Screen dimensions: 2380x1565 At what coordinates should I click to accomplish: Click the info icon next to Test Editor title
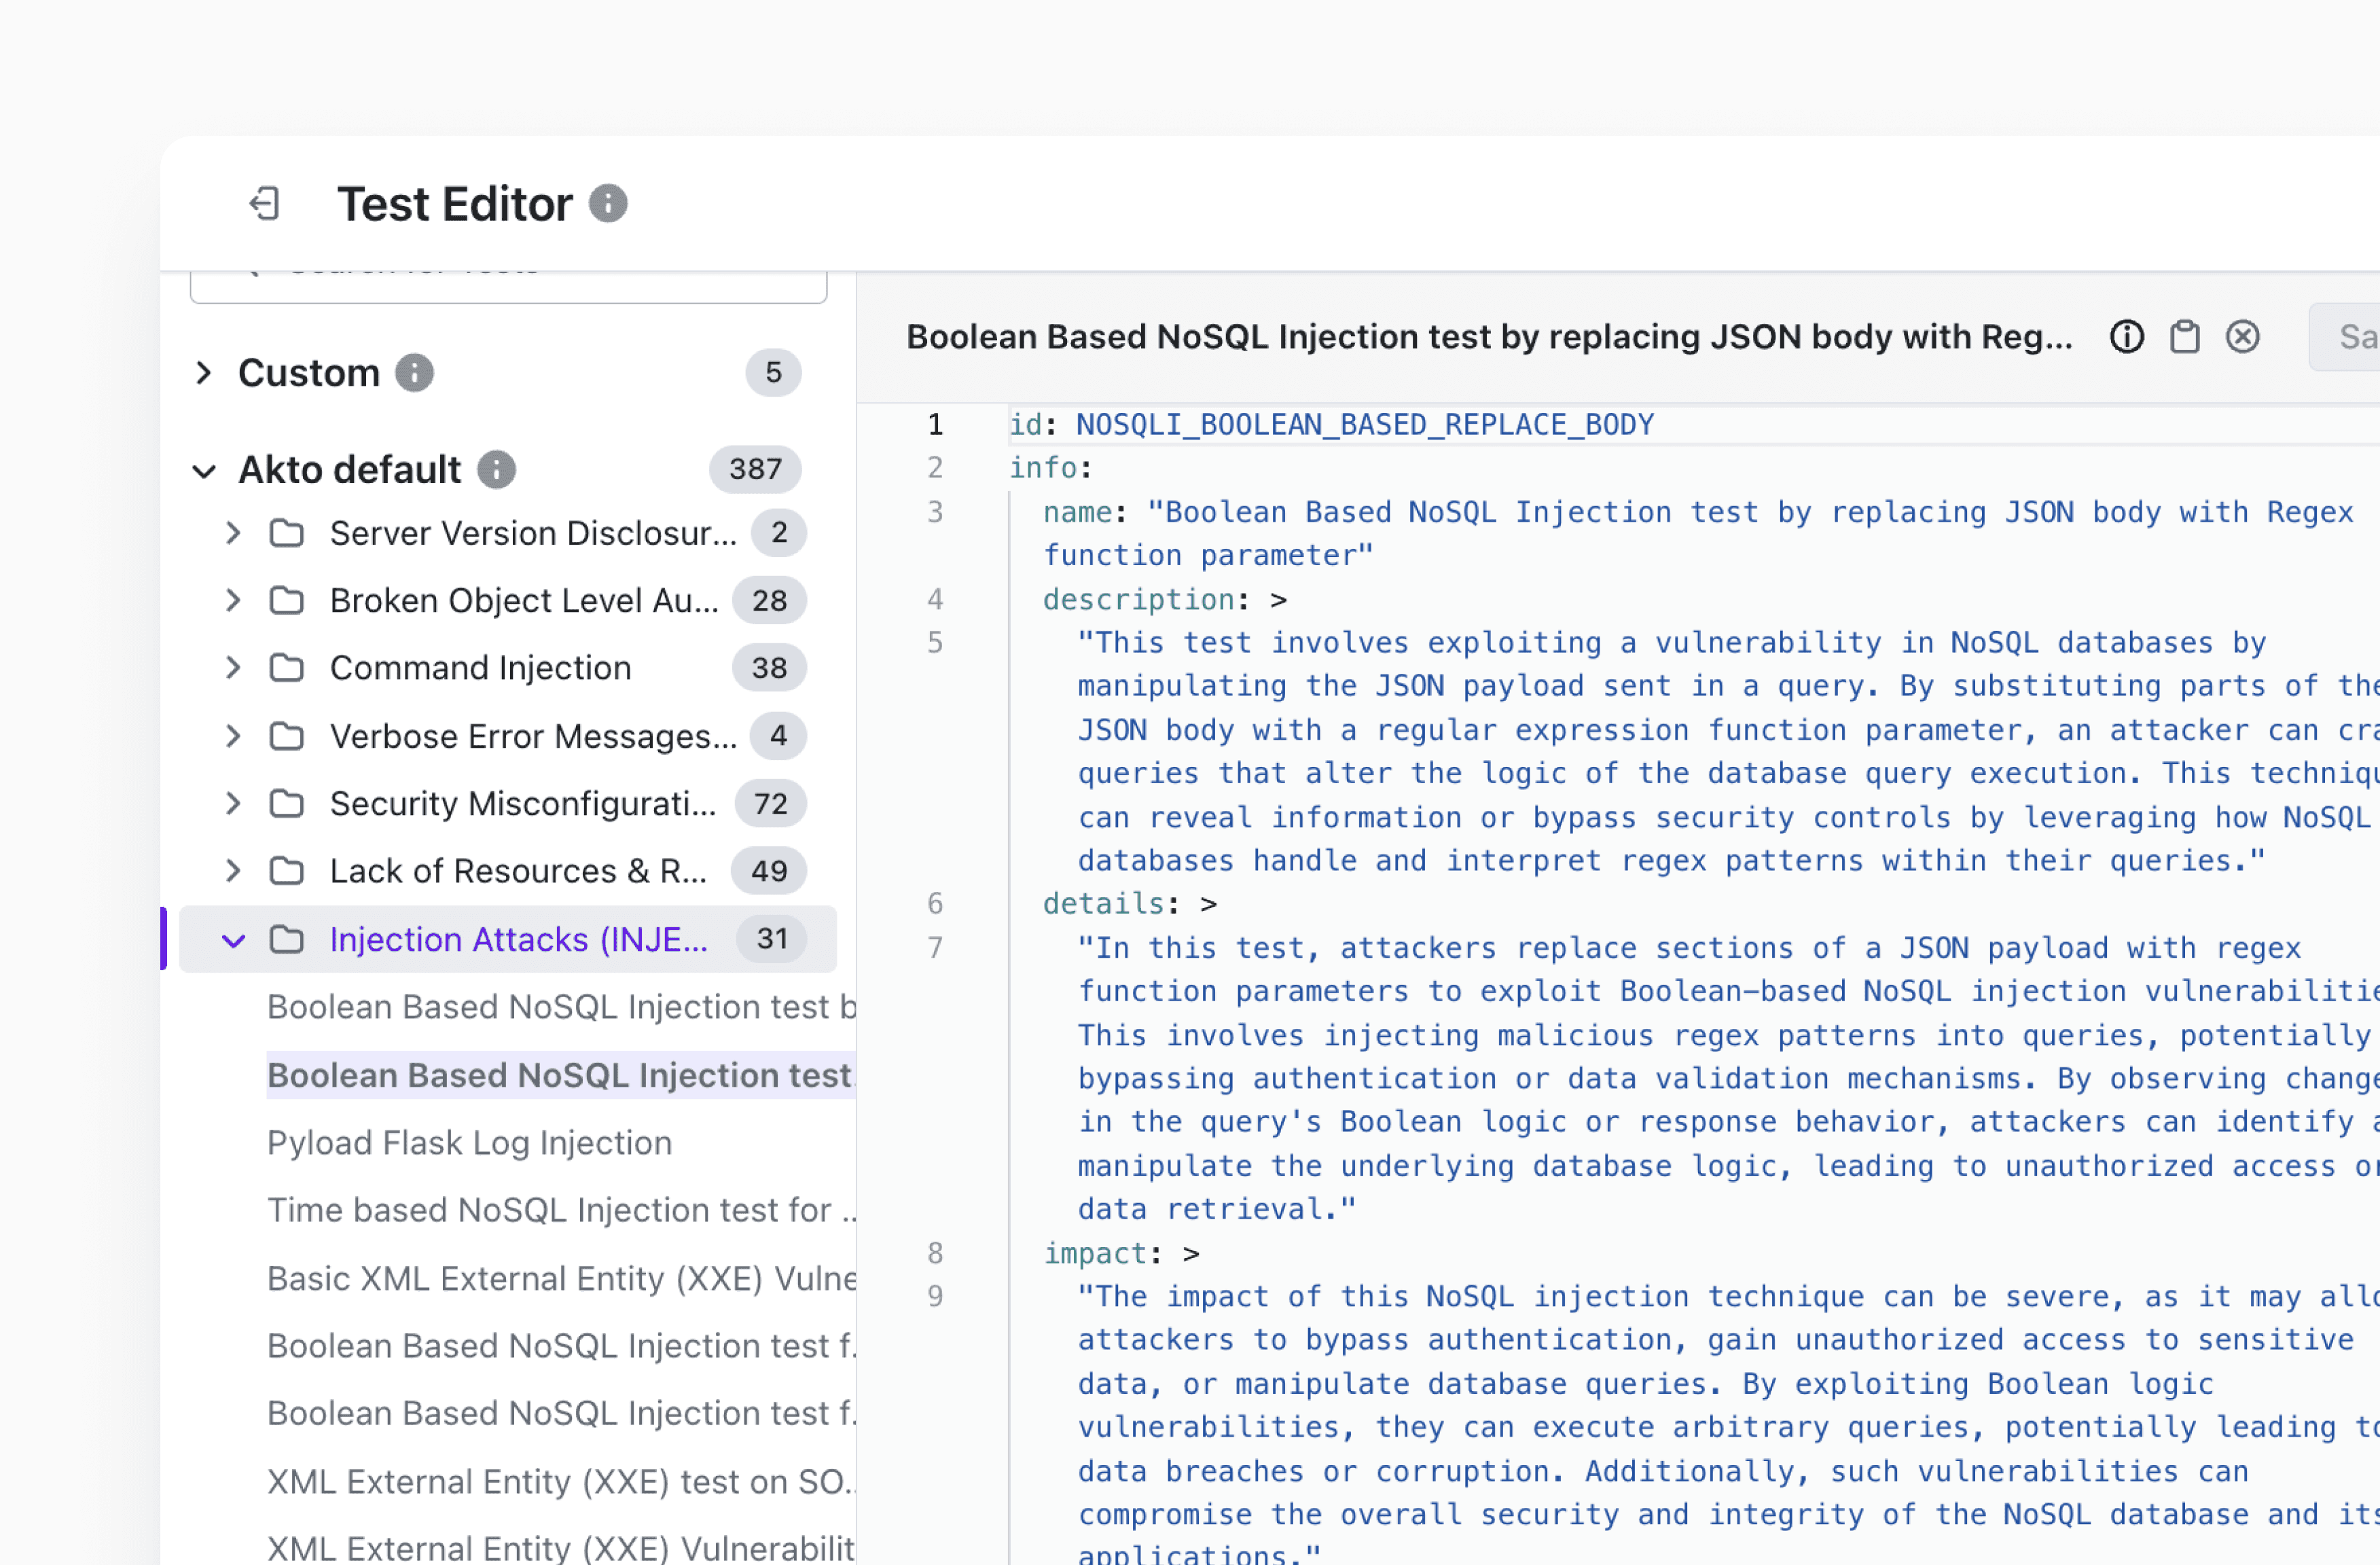608,204
